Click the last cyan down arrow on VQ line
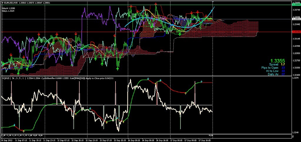 [201, 82]
